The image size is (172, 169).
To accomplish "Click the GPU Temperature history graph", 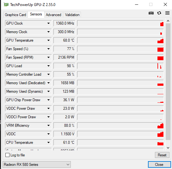I will [x=120, y=40].
